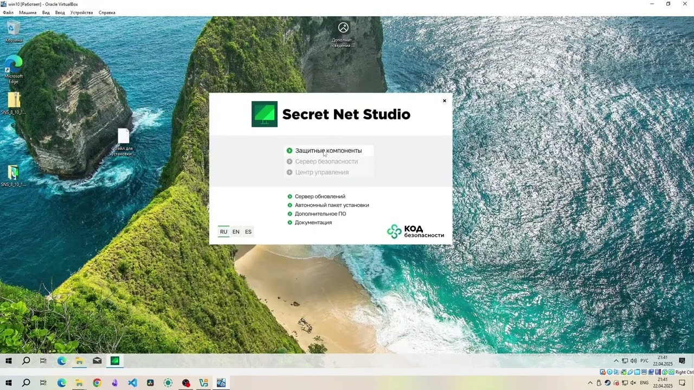Click search icon on guest taskbar
Viewport: 694px width, 390px height.
26,361
